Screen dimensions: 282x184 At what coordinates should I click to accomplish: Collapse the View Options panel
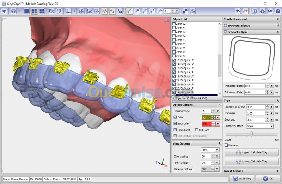(x=219, y=143)
